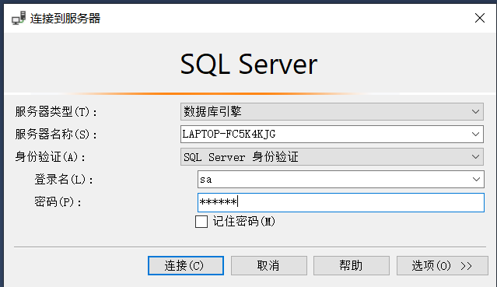
Task: Click the 记住密码(M) label text
Action: [243, 222]
